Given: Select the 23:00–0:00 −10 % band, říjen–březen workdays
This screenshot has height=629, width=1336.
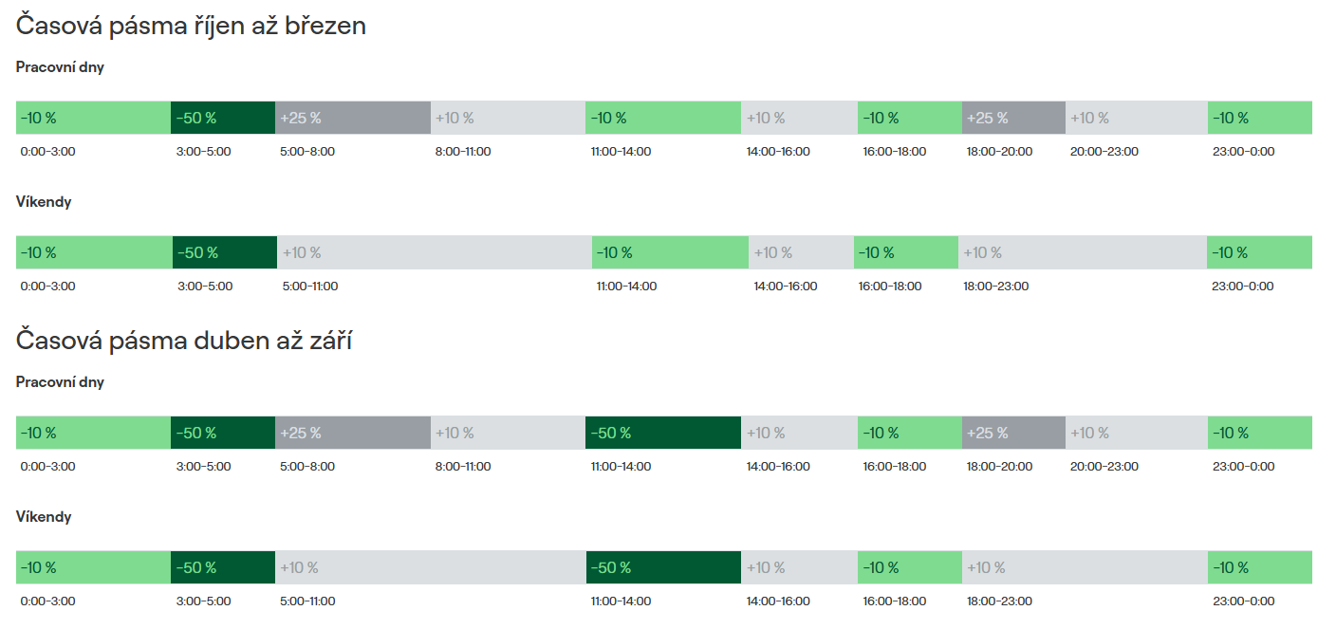Looking at the screenshot, I should coord(1259,118).
